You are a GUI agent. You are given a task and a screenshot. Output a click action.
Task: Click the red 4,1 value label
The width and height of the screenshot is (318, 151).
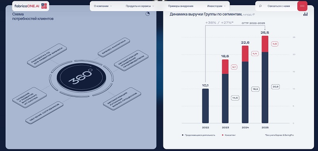234,67
